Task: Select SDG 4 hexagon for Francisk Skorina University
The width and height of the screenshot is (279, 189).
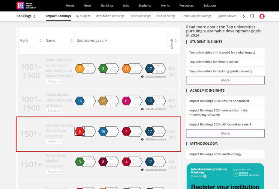Action: click(x=126, y=132)
